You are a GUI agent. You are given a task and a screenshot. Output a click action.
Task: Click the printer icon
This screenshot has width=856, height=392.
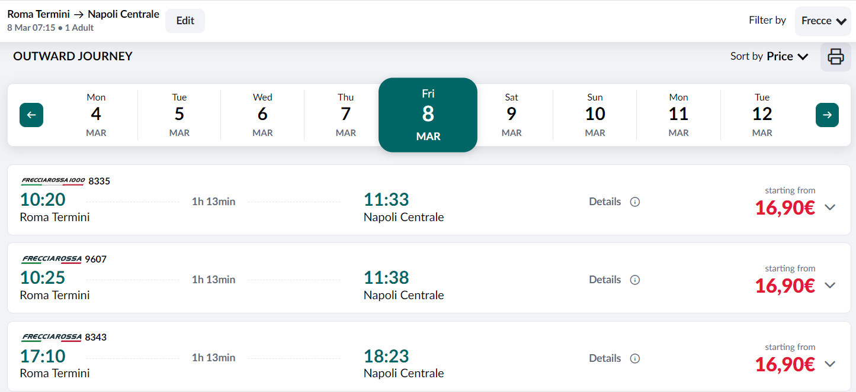[x=835, y=57]
